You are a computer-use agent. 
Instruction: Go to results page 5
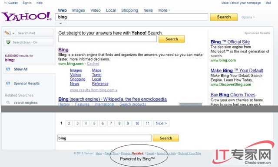(94, 123)
